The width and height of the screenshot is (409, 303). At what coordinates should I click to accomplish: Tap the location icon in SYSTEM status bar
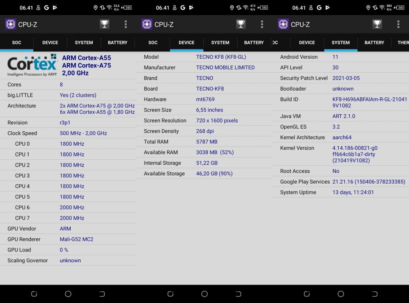tap(368, 8)
